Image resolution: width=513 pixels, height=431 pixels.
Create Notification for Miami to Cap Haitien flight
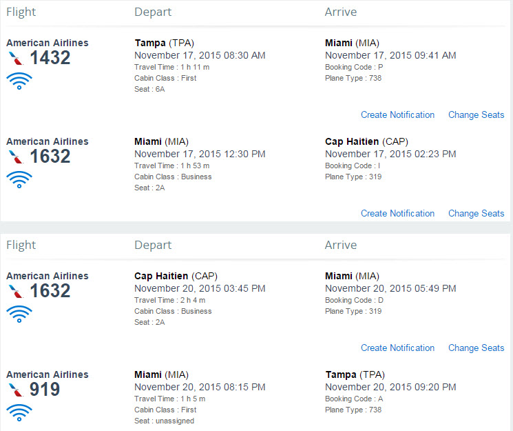[x=397, y=213]
